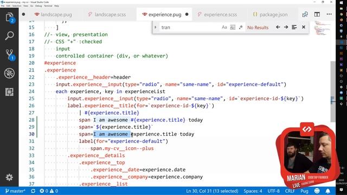Open the Manage gear menu

[9, 177]
